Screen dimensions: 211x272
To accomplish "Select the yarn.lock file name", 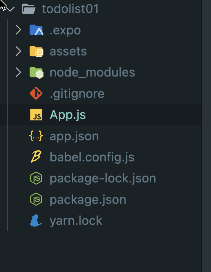I will 76,221.
